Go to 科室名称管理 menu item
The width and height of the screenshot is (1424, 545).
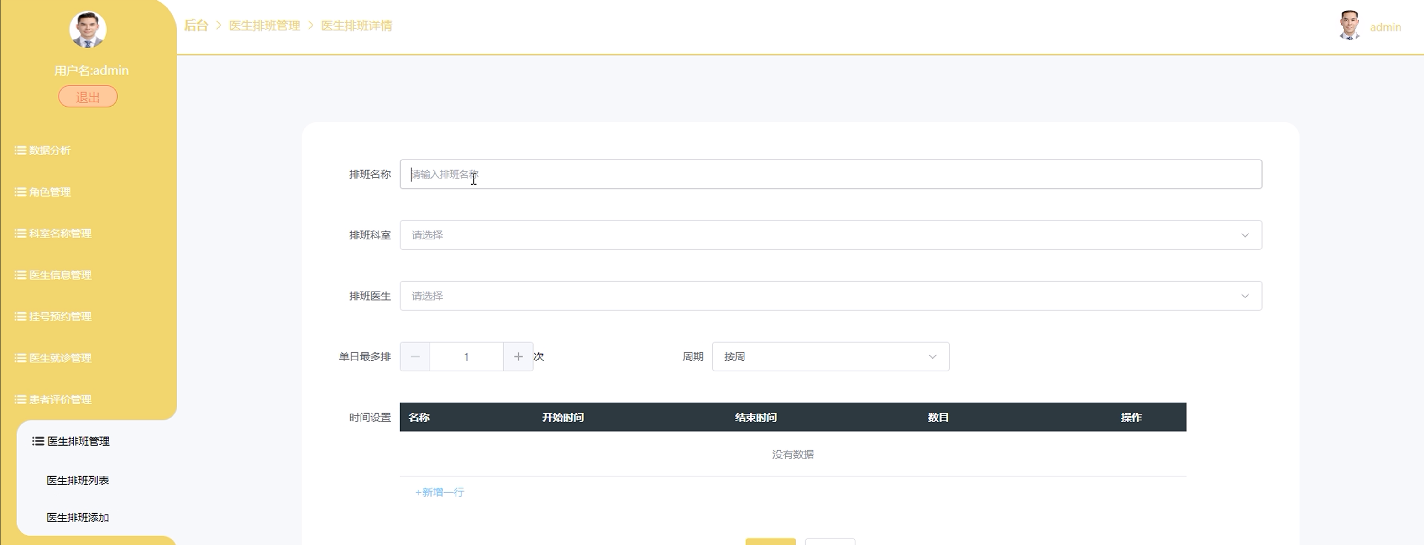[60, 233]
